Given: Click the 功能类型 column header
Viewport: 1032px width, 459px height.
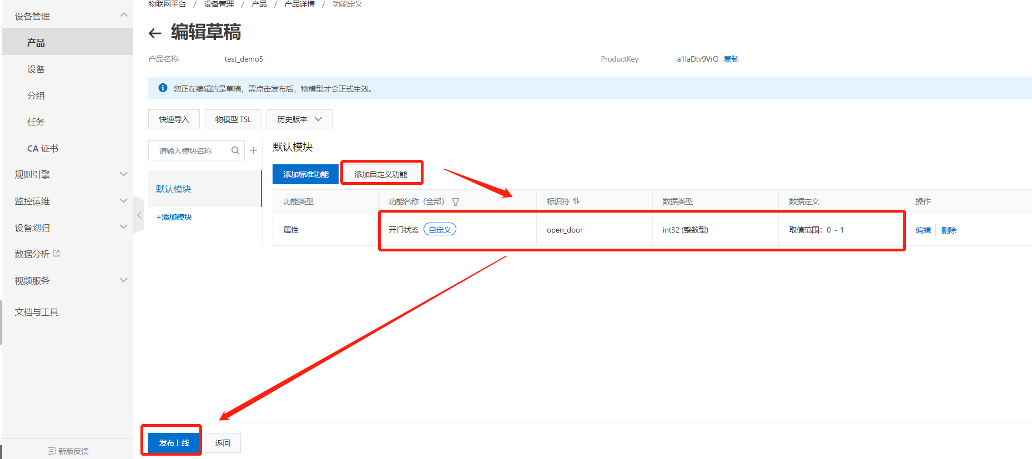Looking at the screenshot, I should [x=298, y=201].
